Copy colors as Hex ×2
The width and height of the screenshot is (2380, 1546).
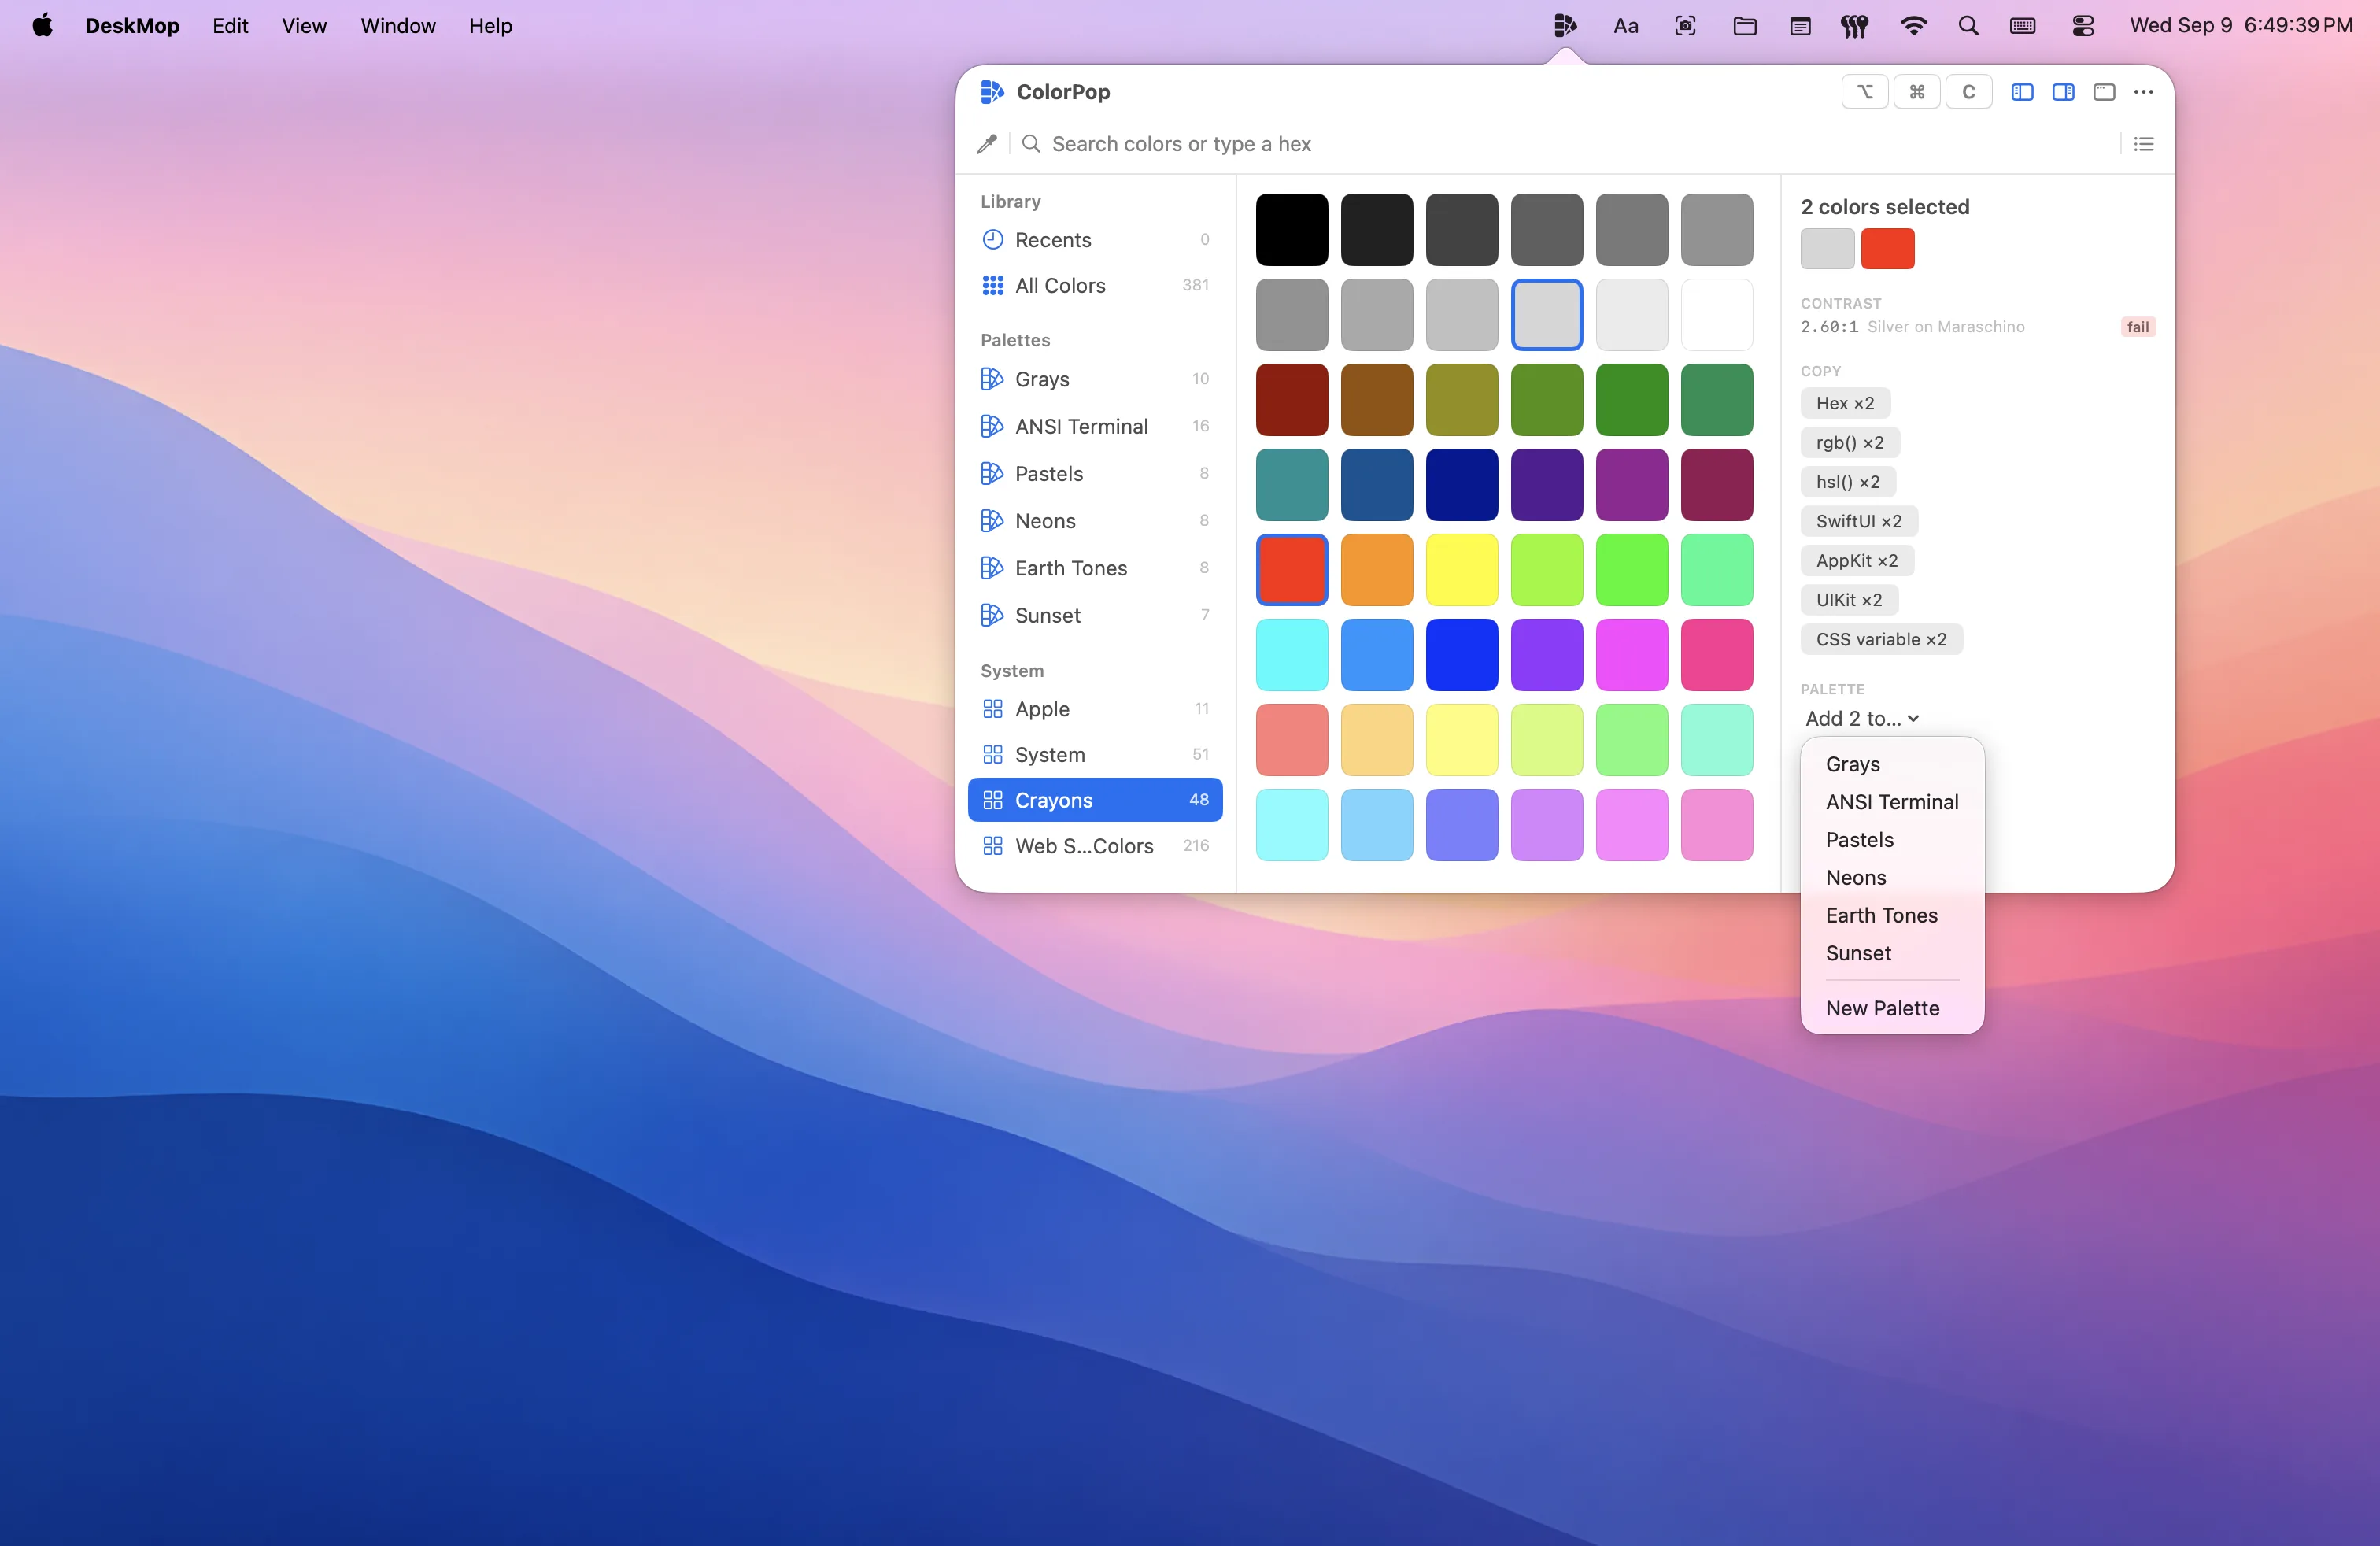point(1845,403)
